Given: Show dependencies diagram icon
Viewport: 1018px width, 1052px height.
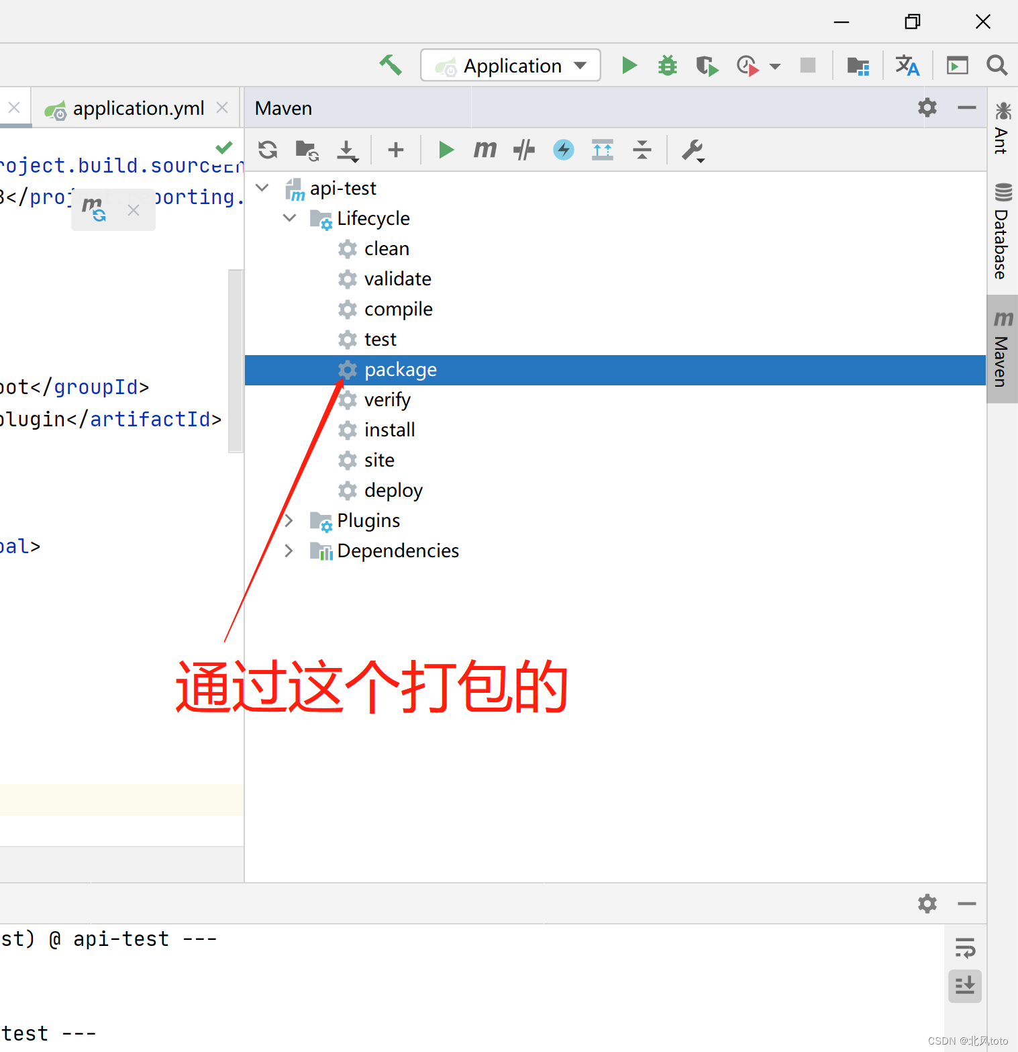Looking at the screenshot, I should pos(603,149).
